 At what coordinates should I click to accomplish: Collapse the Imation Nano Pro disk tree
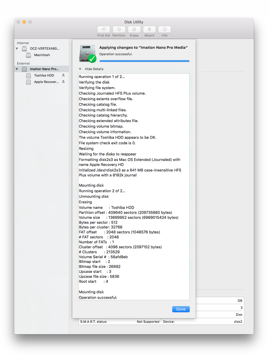[17, 69]
